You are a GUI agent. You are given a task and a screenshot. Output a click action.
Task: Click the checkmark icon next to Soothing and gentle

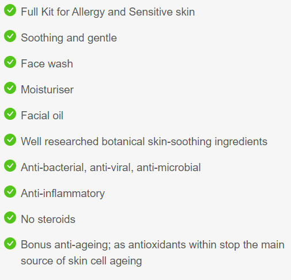pyautogui.click(x=10, y=36)
